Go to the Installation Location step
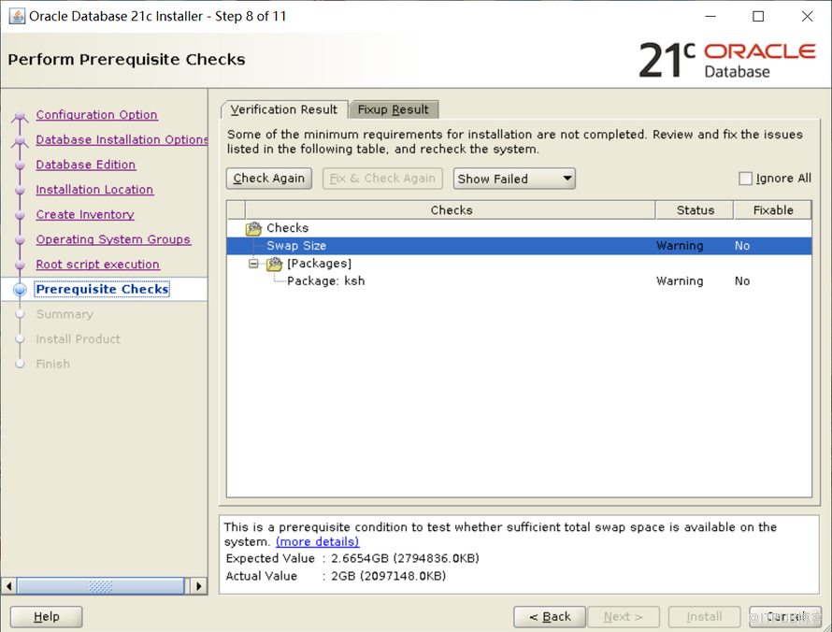The width and height of the screenshot is (832, 632). (x=94, y=190)
